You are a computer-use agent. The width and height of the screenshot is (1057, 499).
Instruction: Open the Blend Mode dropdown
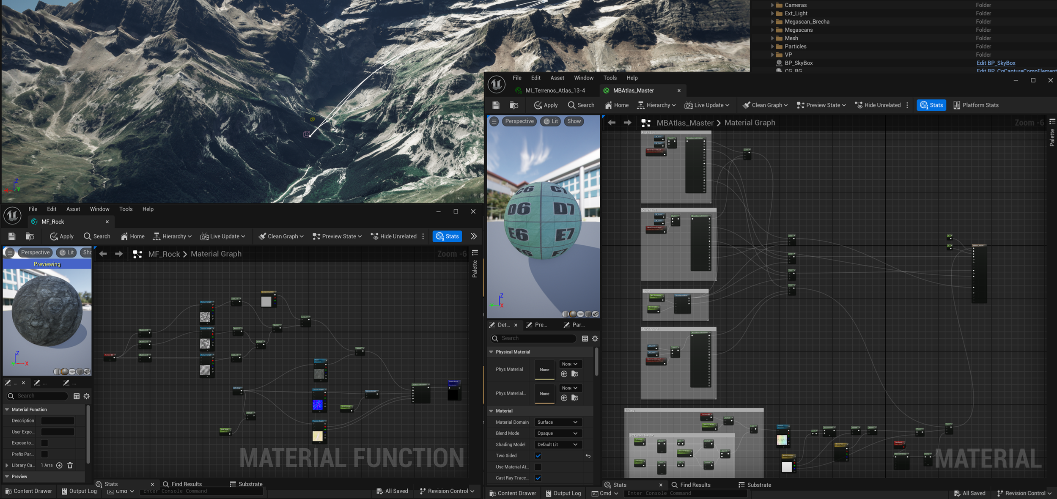click(x=557, y=433)
